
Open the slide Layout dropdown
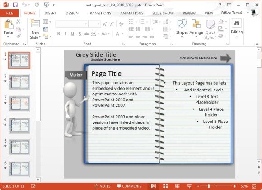tap(47, 22)
